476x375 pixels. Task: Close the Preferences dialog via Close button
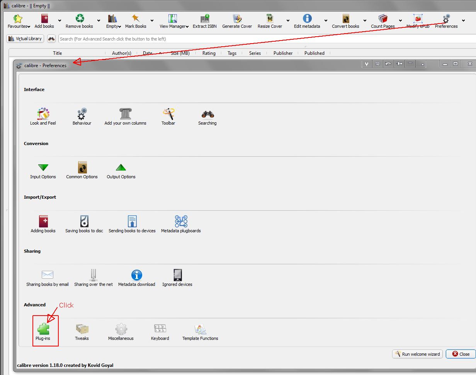pos(461,354)
